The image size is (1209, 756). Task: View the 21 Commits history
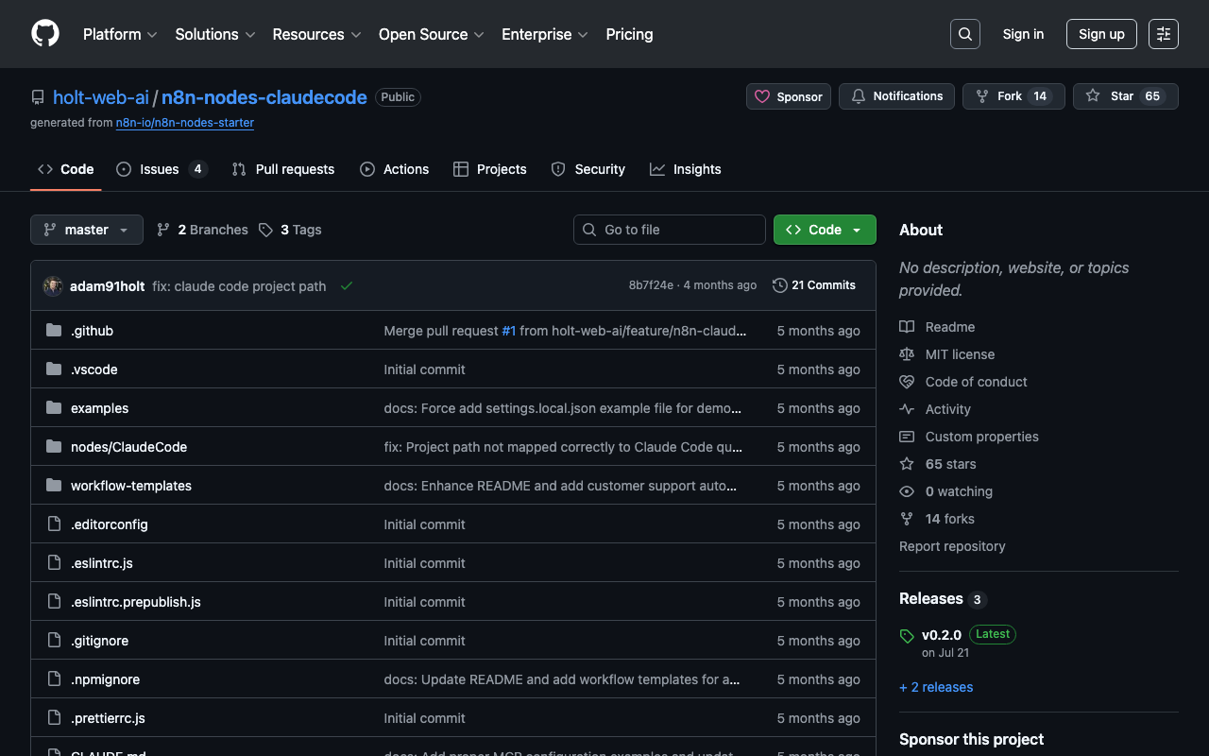click(813, 285)
